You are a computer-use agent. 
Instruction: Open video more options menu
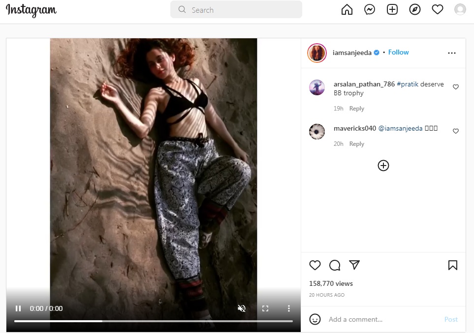pos(289,308)
